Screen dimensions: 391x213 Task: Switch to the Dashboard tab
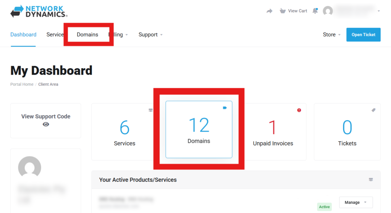click(x=23, y=35)
